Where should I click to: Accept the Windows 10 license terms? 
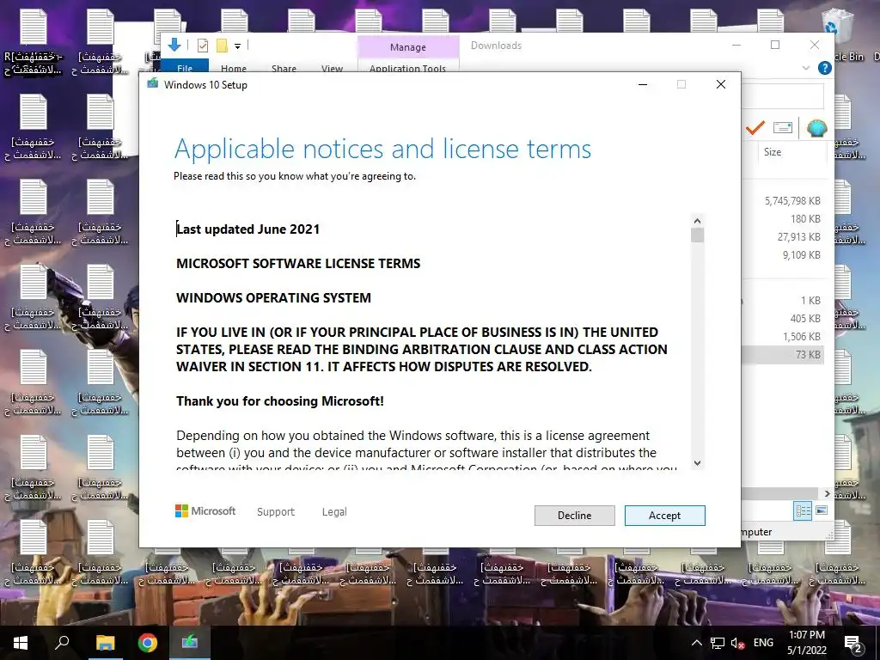click(664, 516)
